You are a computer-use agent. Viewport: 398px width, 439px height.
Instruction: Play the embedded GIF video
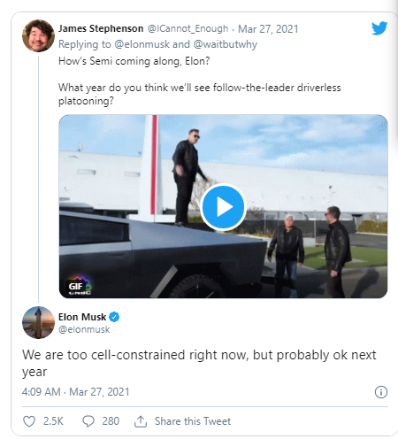tap(223, 207)
